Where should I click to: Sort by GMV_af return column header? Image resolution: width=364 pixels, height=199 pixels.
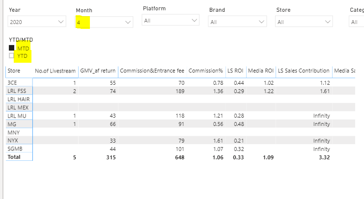click(x=98, y=71)
